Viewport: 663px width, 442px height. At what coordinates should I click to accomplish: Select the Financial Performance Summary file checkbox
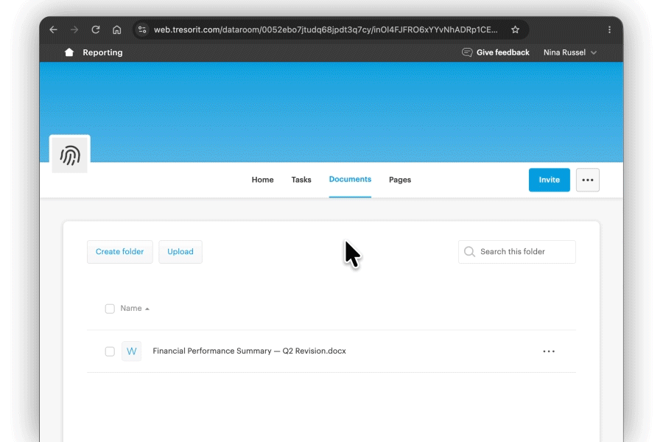110,351
